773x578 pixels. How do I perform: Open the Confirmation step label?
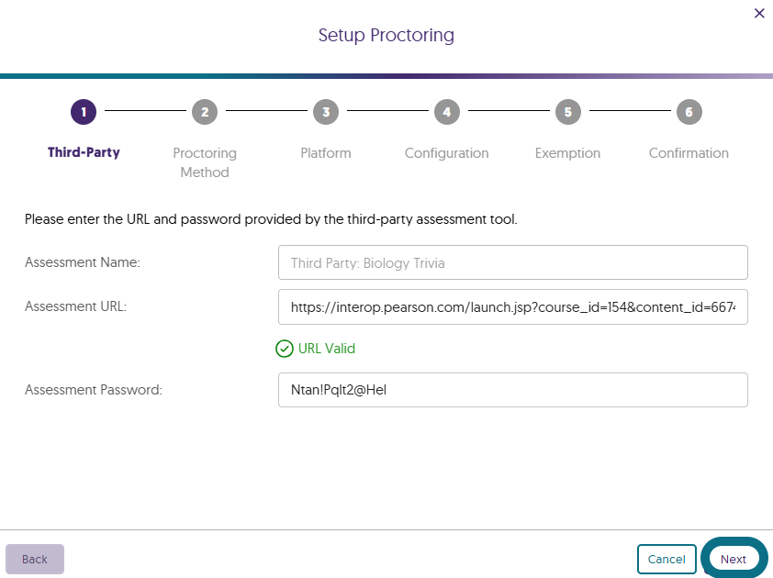click(x=689, y=152)
